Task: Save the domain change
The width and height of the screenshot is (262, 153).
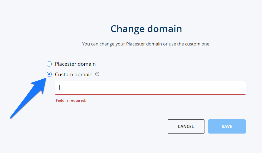Action: coord(227,126)
